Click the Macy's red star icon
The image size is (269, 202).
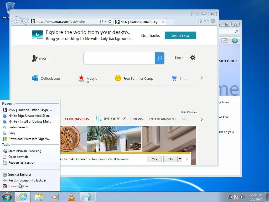pyautogui.click(x=81, y=78)
